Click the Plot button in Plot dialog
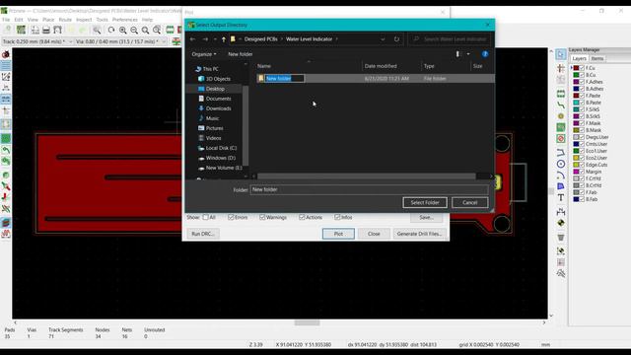631x355 pixels. click(338, 234)
